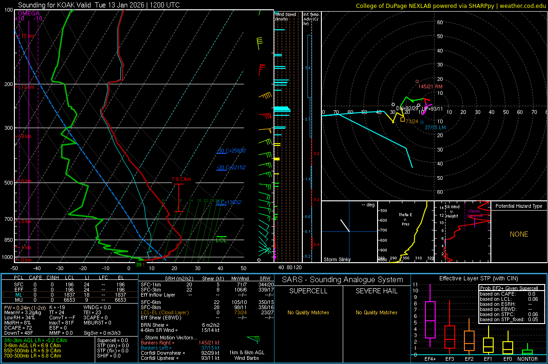Click the '15 km' height marker
Image resolution: width=548 pixels, height=364 pixels.
(28, 36)
